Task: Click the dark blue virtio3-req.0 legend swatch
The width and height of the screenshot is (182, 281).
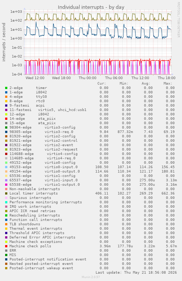Action: [6, 132]
